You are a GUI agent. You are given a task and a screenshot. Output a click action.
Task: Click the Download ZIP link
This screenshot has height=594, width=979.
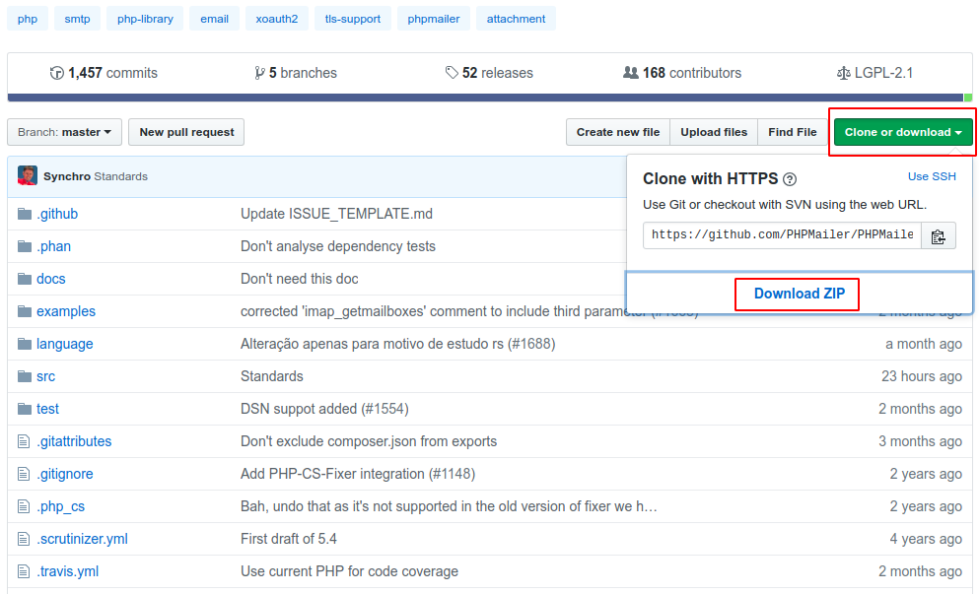click(x=800, y=294)
